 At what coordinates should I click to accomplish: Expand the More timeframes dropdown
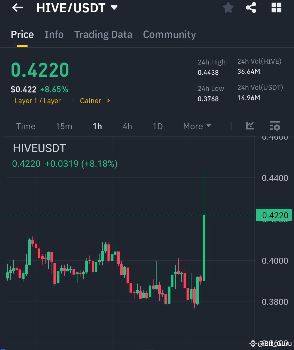[197, 126]
